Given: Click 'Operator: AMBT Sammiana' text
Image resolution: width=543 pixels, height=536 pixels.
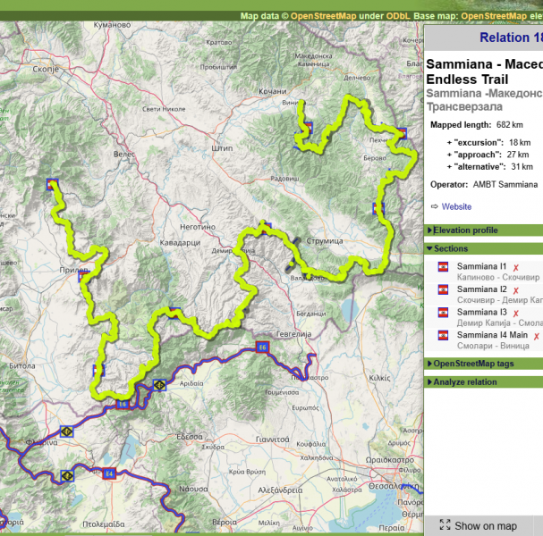Looking at the screenshot, I should coord(484,184).
